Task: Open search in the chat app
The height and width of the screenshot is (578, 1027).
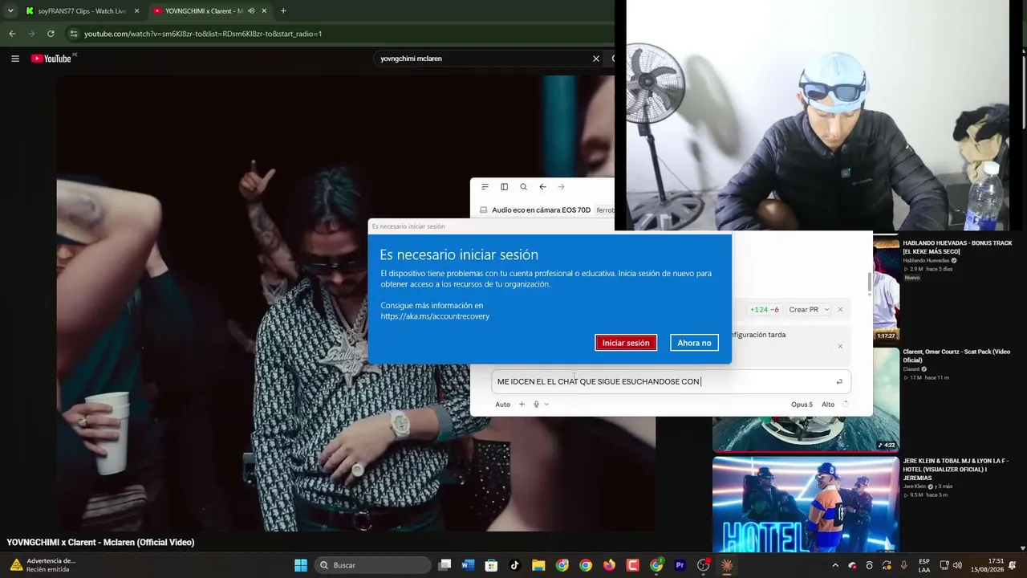Action: click(x=523, y=187)
